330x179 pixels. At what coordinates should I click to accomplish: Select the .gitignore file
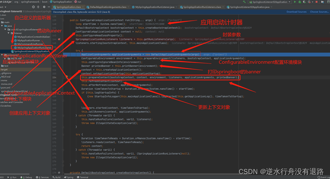[6, 73]
